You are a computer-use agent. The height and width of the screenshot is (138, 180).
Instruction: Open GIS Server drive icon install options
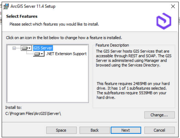pyautogui.click(x=26, y=48)
